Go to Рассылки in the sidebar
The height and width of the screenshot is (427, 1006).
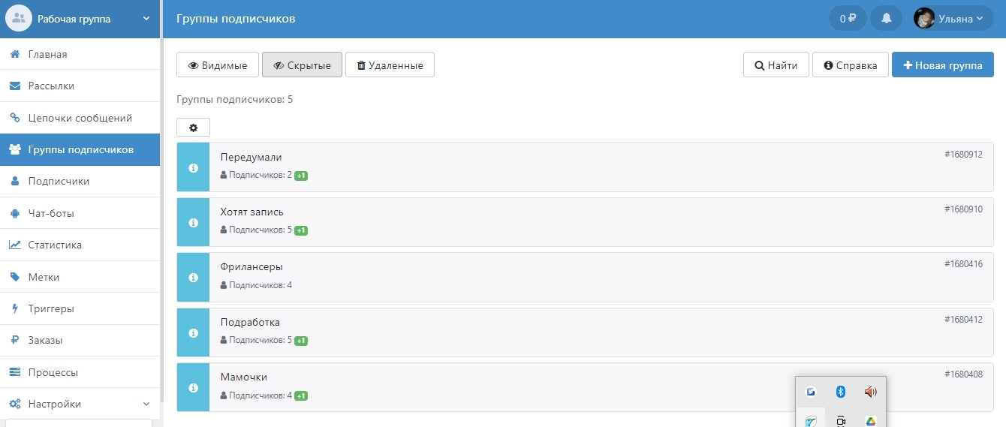click(x=51, y=86)
